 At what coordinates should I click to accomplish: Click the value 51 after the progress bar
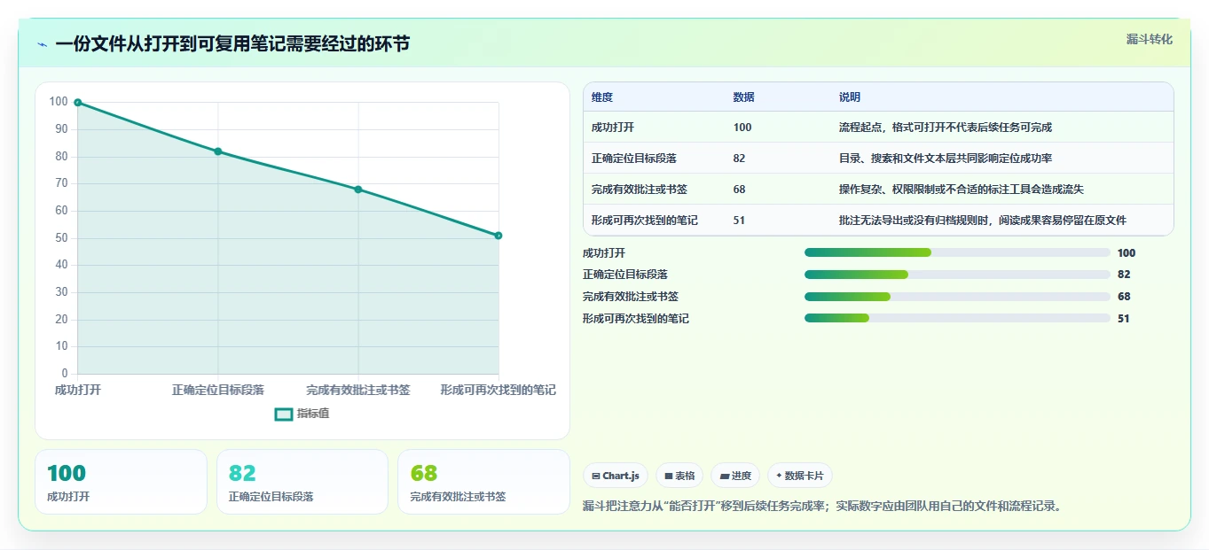tap(1124, 318)
